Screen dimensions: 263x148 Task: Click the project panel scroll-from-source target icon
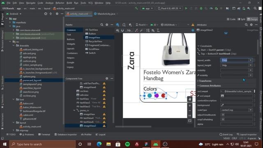click(46, 14)
